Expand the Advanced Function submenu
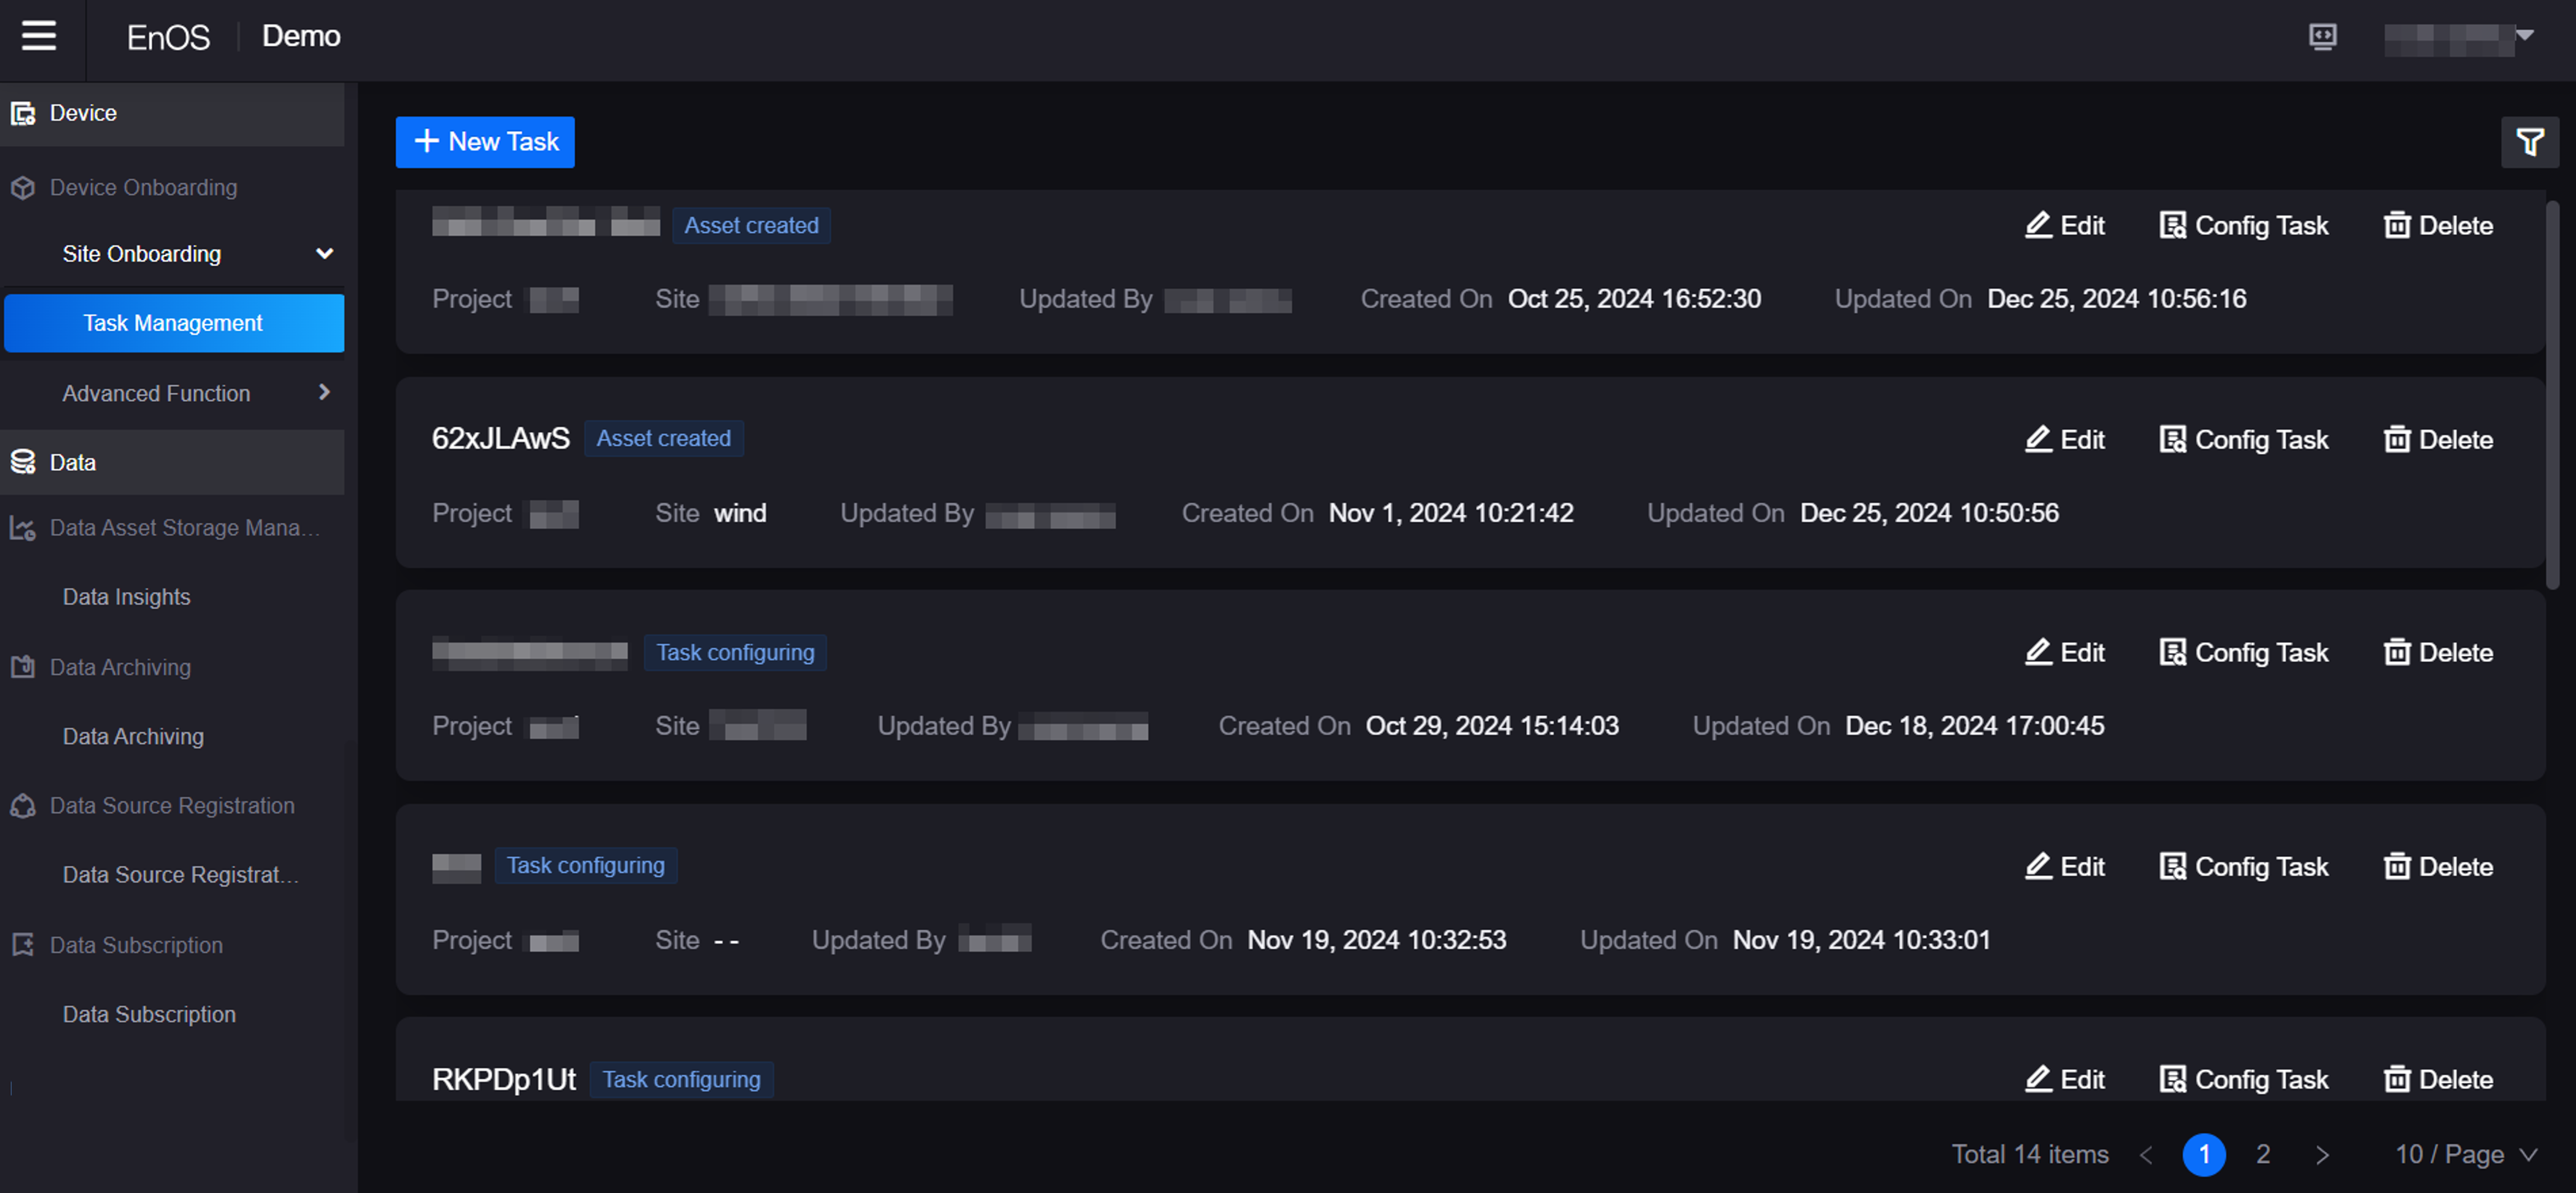The width and height of the screenshot is (2576, 1193). 324,393
